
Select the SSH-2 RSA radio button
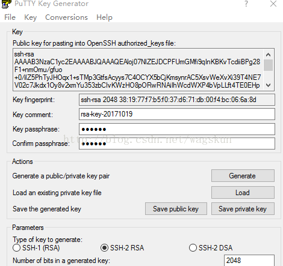tap(104, 248)
